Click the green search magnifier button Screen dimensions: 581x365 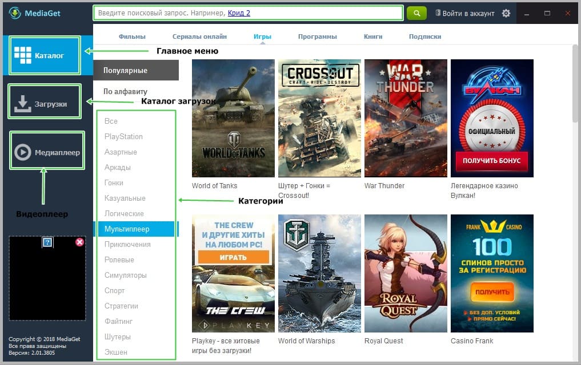[416, 13]
